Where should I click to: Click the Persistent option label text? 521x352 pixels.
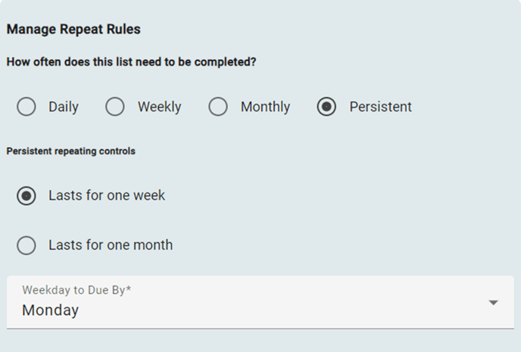pyautogui.click(x=380, y=107)
